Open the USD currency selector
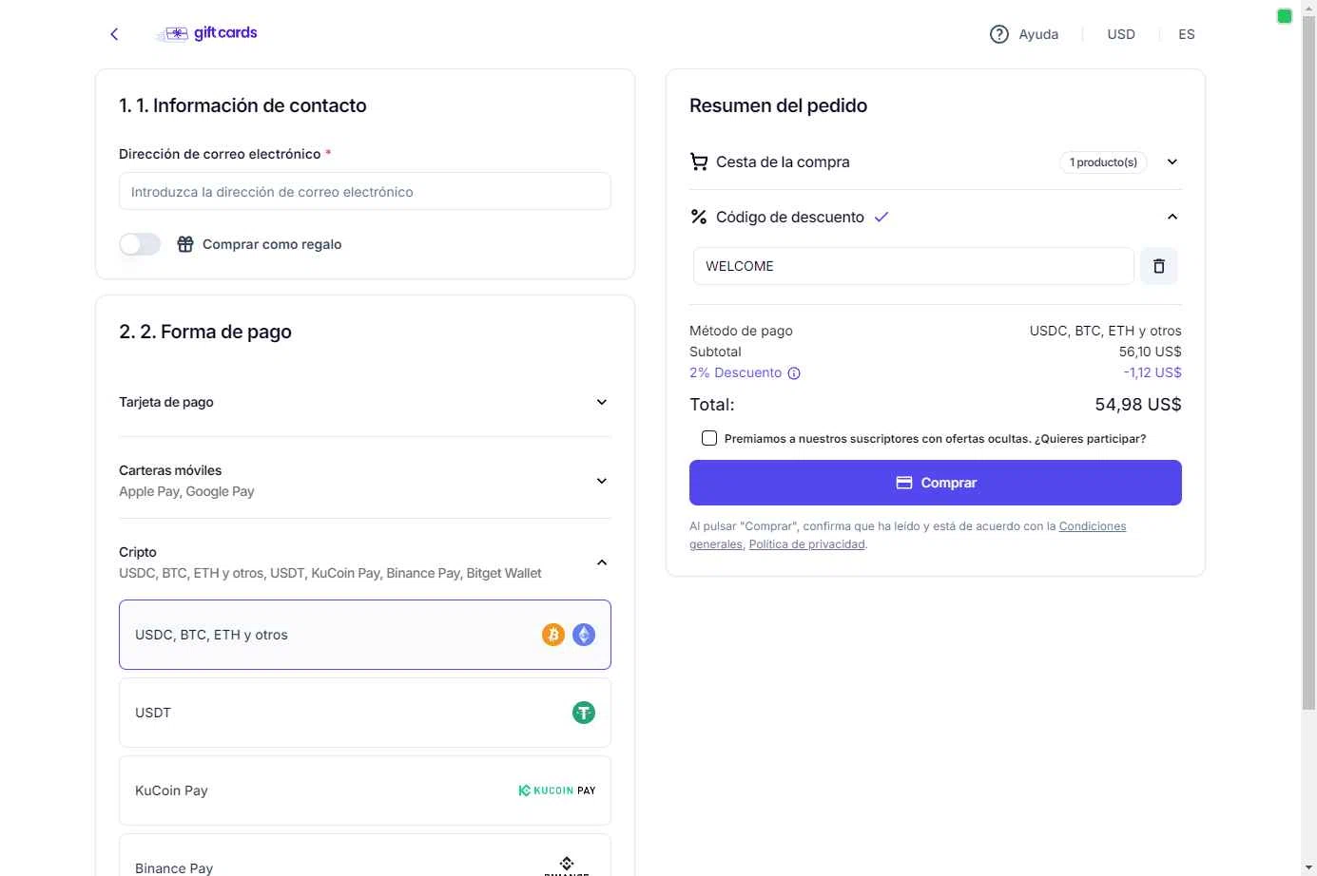Screen dimensions: 1317x876 (1121, 34)
